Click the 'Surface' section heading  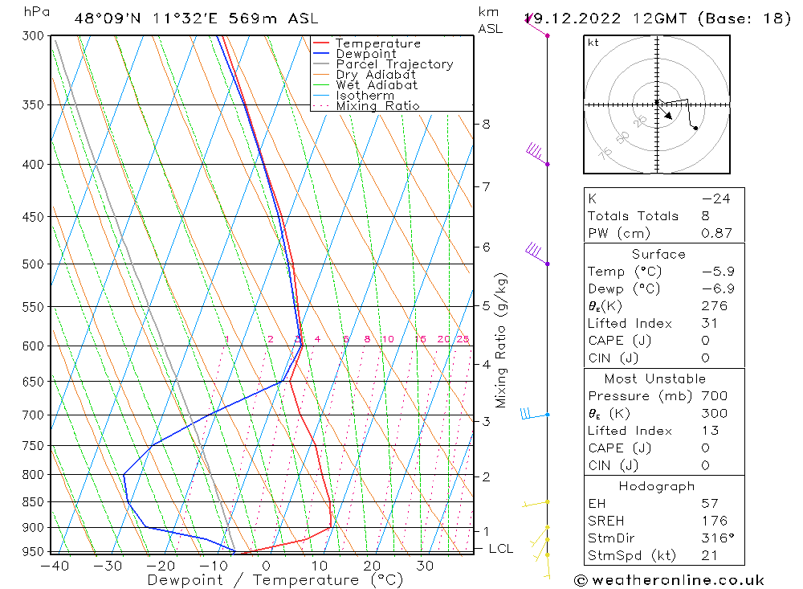[x=658, y=254]
